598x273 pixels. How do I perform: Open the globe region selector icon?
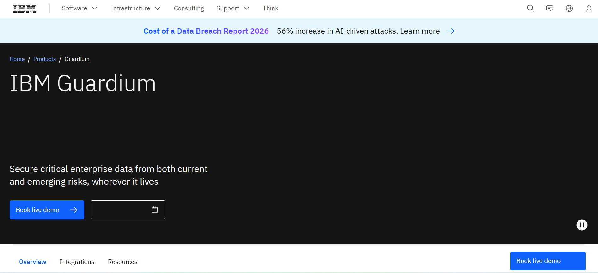(569, 8)
